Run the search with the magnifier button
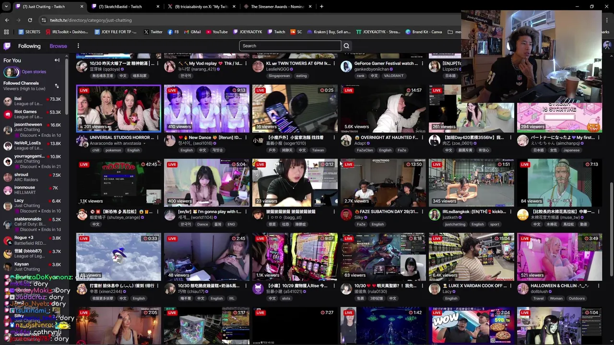 [x=346, y=46]
